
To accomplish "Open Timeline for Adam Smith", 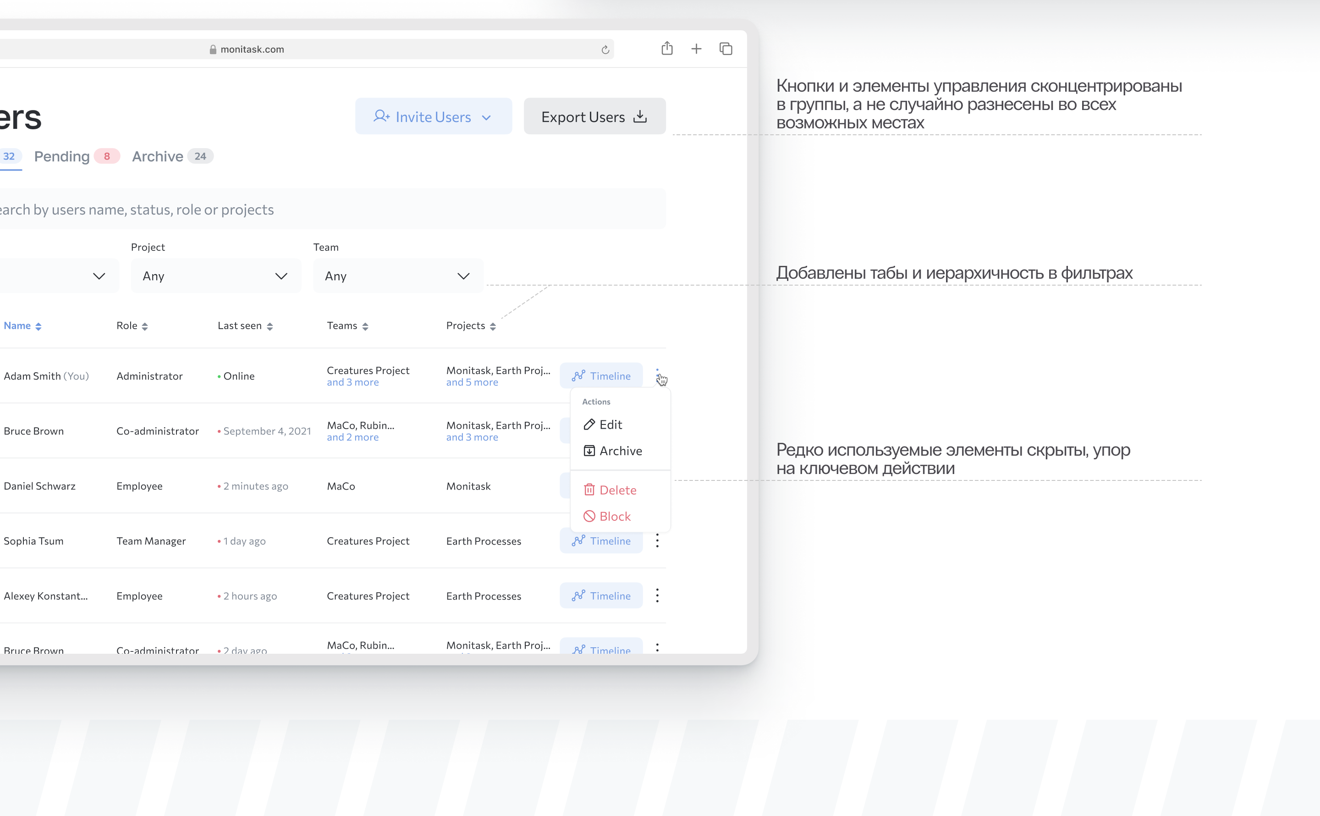I will [x=601, y=376].
